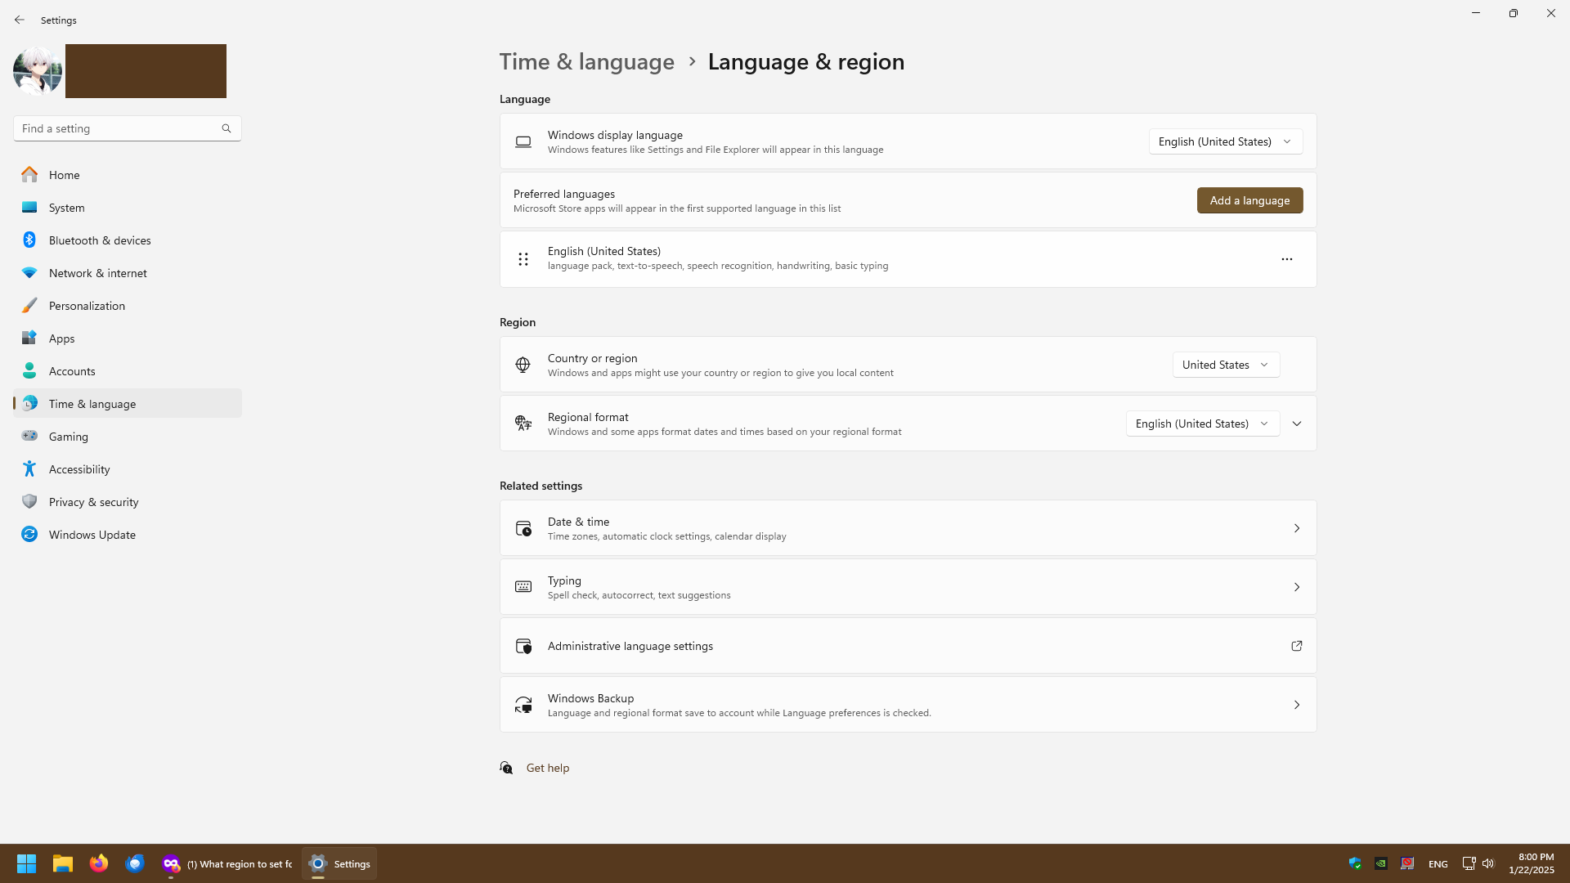Click the Find a setting search box
Viewport: 1570px width, 883px height.
127,128
